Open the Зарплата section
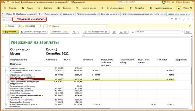 click(48, 8)
